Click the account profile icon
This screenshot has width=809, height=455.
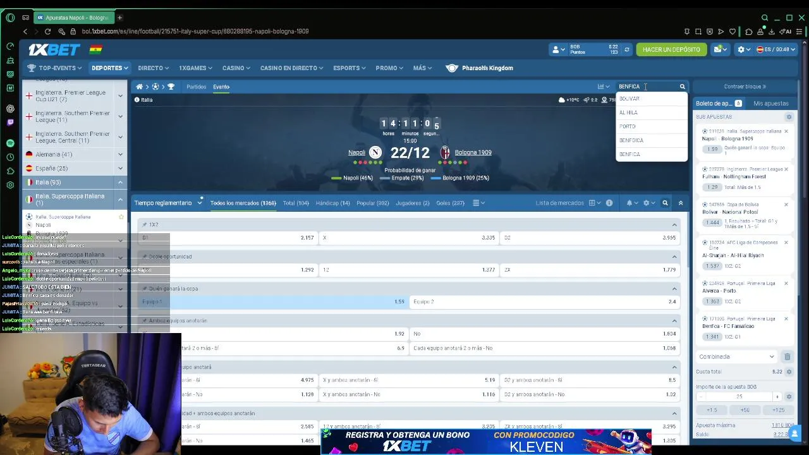tap(557, 49)
